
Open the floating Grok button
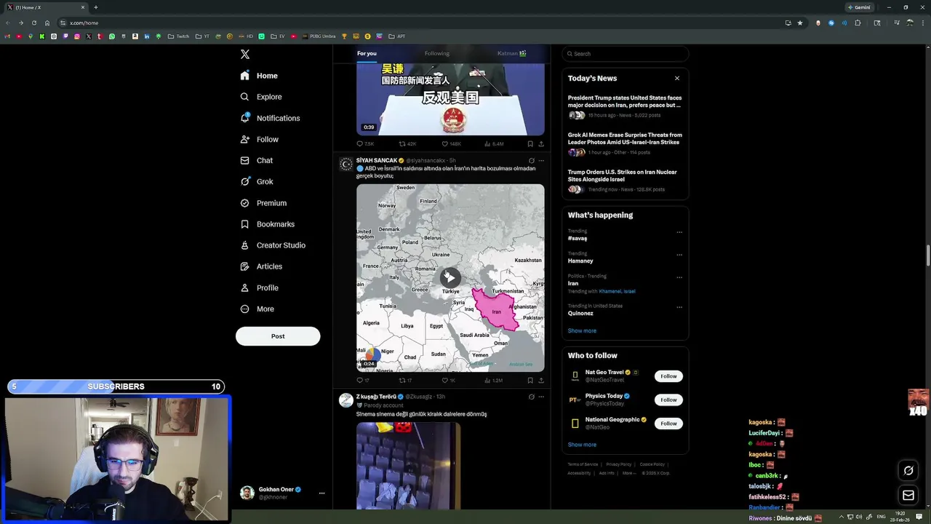pyautogui.click(x=908, y=471)
